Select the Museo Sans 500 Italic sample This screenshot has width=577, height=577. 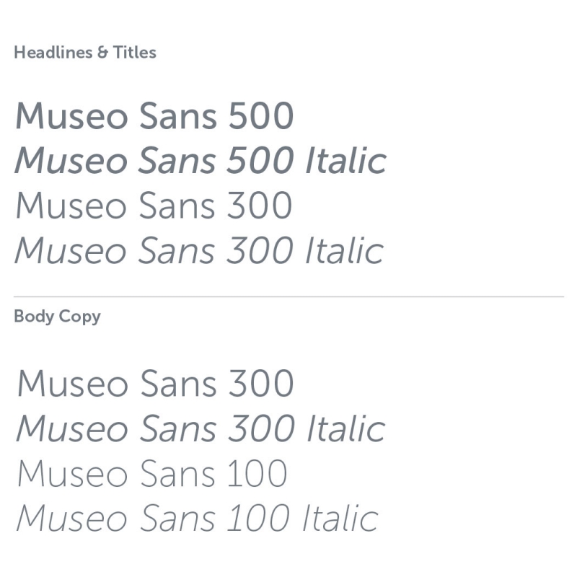tap(201, 161)
